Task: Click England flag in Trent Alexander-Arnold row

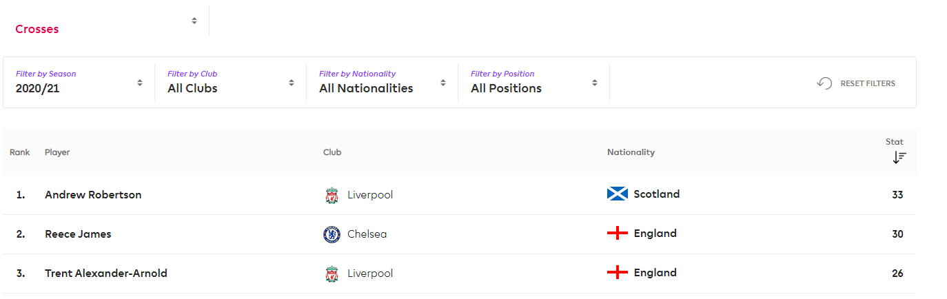Action: click(x=617, y=273)
